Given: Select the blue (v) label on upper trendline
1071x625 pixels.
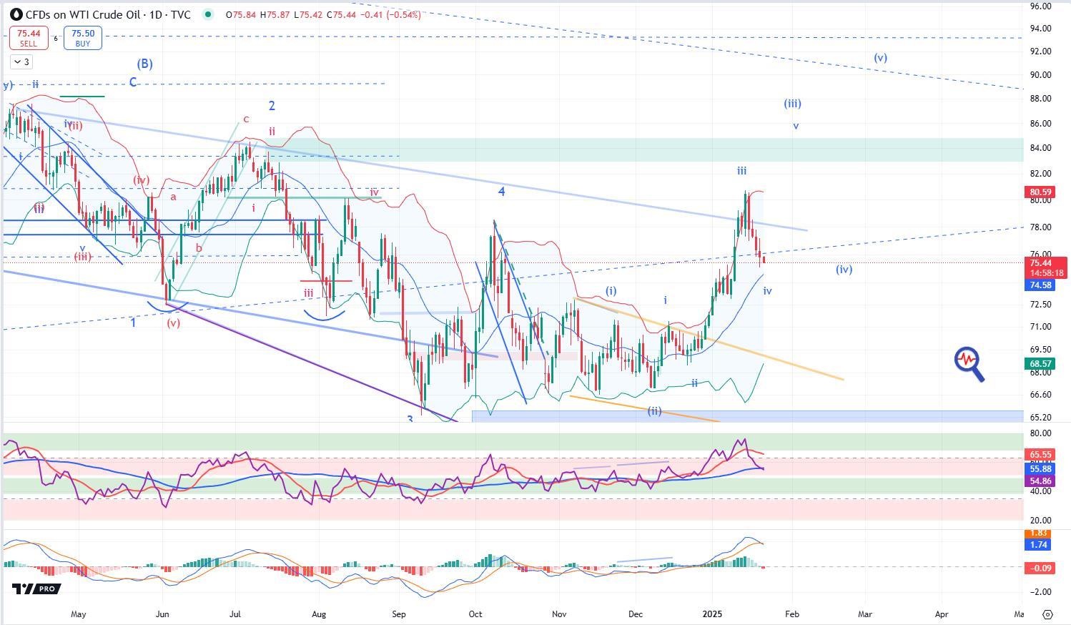Looking at the screenshot, I should point(881,58).
